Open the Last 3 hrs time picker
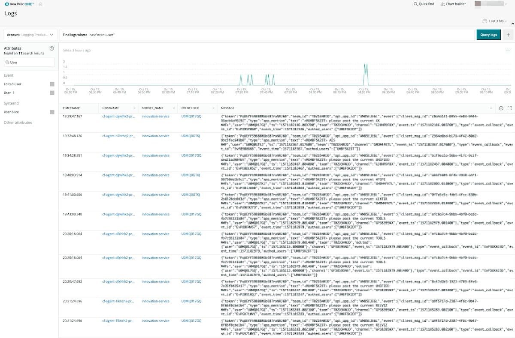Image resolution: width=515 pixels, height=338 pixels. tap(495, 21)
